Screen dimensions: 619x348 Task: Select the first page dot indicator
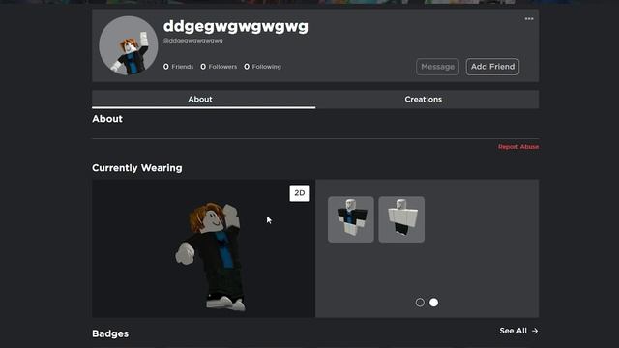click(420, 303)
